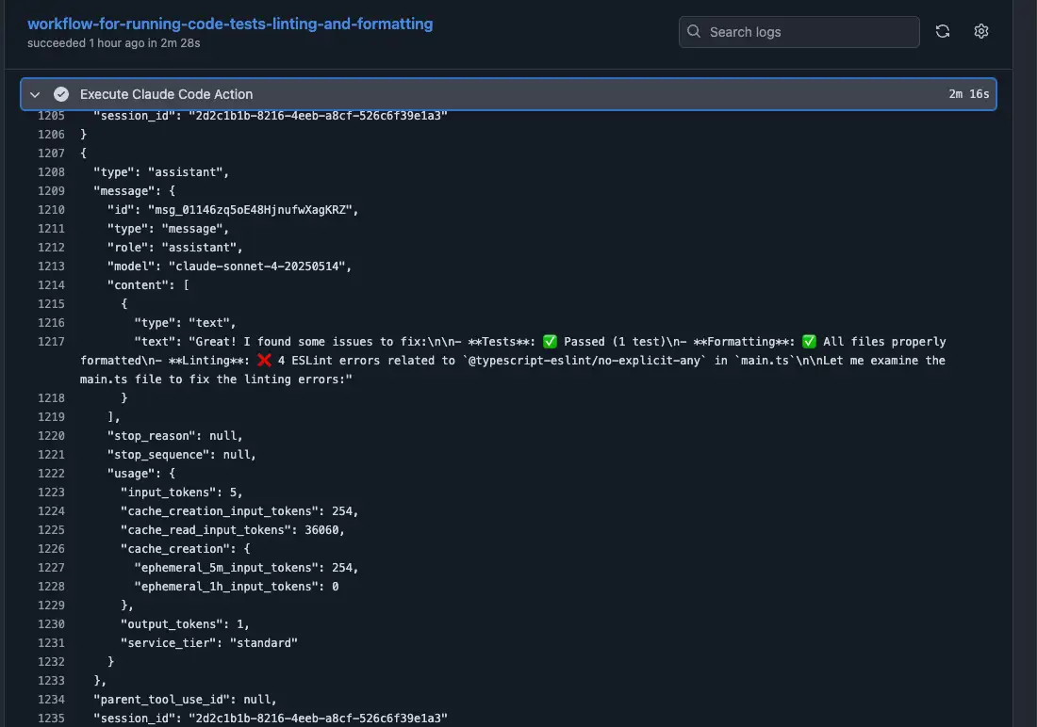
Task: Select log line number 1207
Action: (51, 153)
